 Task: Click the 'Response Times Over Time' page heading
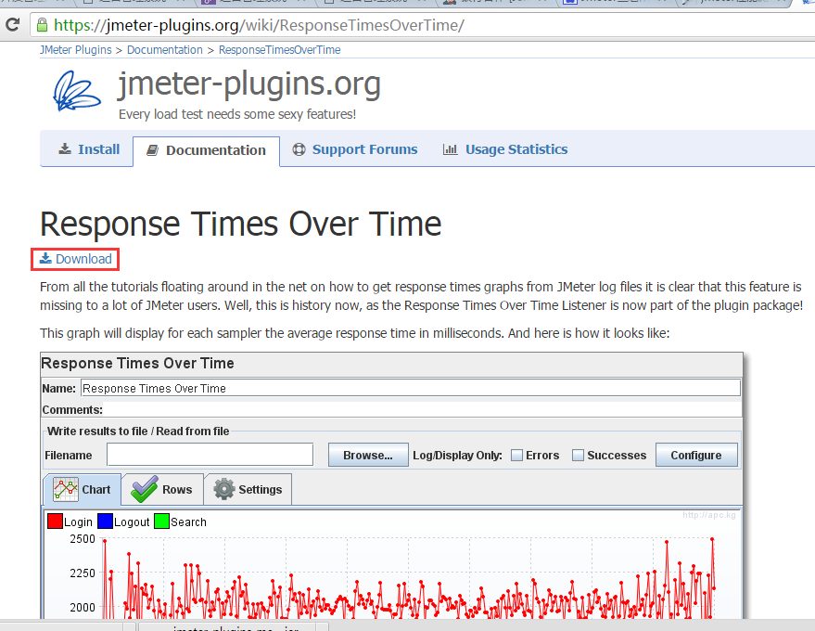(241, 224)
